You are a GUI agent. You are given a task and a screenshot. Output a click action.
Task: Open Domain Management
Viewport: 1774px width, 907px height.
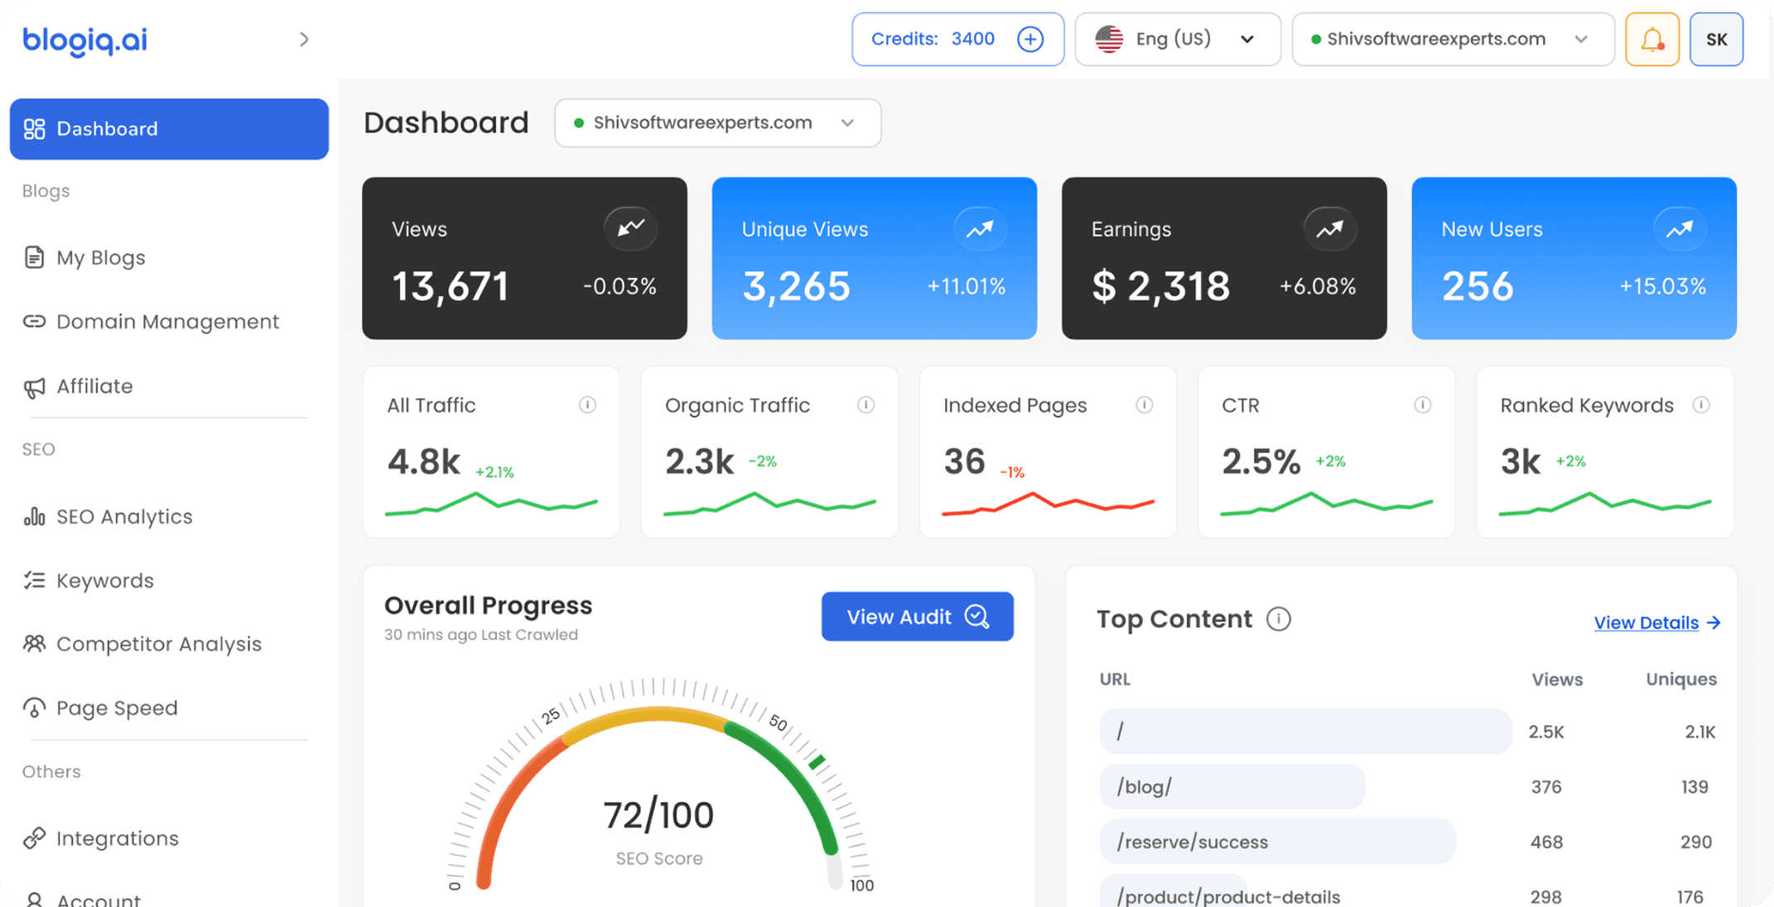pos(167,321)
